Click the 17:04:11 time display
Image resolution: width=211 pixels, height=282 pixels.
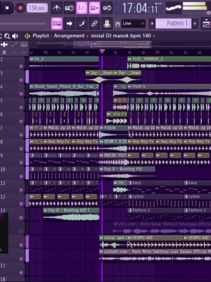point(138,8)
